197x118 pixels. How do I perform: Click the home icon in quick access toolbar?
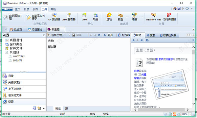175,8
